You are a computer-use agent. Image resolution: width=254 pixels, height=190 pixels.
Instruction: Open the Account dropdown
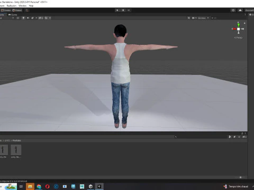click(249, 11)
